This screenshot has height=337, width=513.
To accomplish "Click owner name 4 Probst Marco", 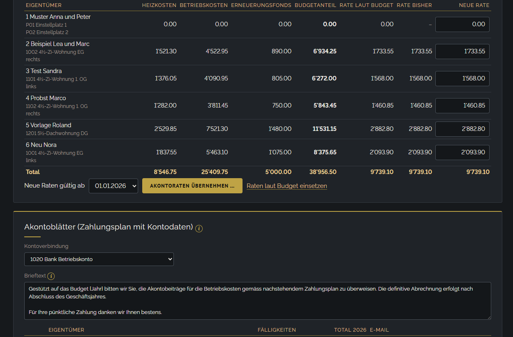I will 46,98.
